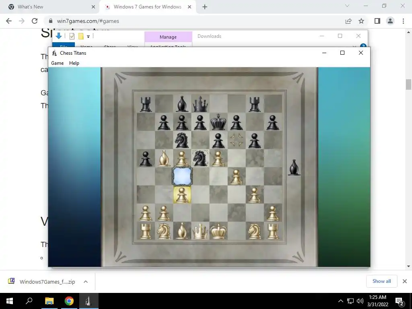Open the taskbar clock and calendar

[x=377, y=301]
